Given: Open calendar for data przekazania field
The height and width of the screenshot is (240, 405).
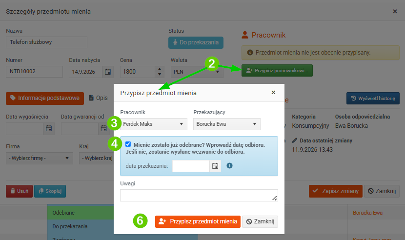Looking at the screenshot, I should tap(215, 166).
